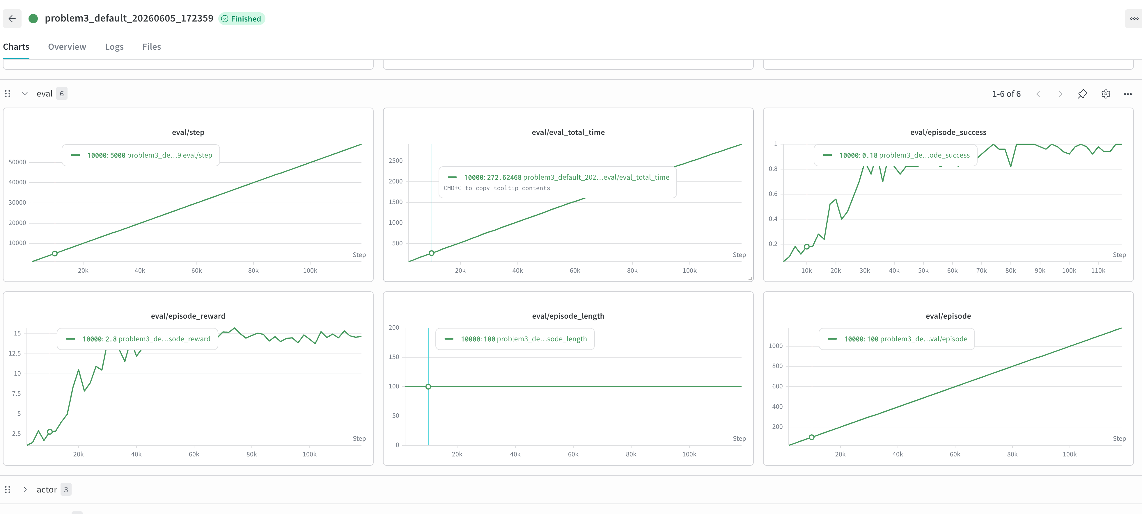Switch to the Logs tab
This screenshot has width=1142, height=514.
coord(114,47)
